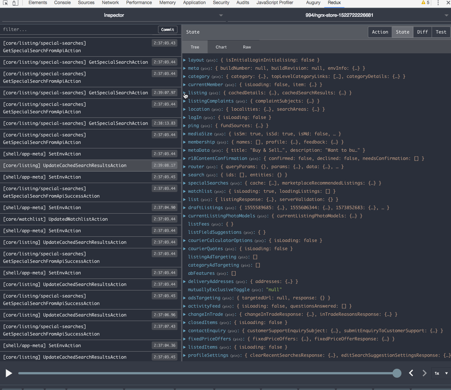451x390 pixels.
Task: Click the action timeline slider handle
Action: [x=397, y=373]
